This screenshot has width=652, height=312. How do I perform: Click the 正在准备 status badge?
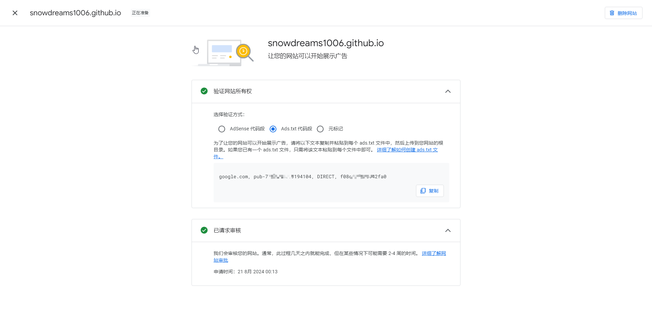(x=140, y=13)
